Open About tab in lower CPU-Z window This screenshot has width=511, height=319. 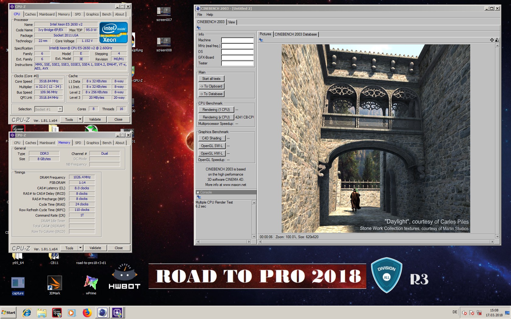(x=120, y=143)
